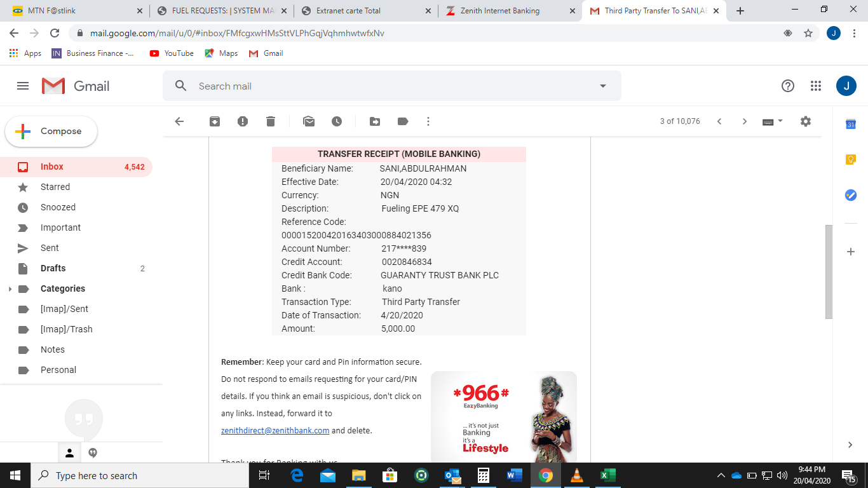868x488 pixels.
Task: Expand the Categories section
Action: click(x=10, y=289)
